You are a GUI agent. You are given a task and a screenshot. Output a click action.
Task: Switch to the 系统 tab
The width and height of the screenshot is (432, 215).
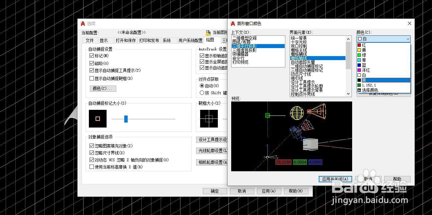(x=167, y=40)
